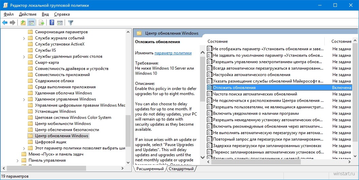Expand Службы удаленных рабочих столов node

(x=24, y=57)
